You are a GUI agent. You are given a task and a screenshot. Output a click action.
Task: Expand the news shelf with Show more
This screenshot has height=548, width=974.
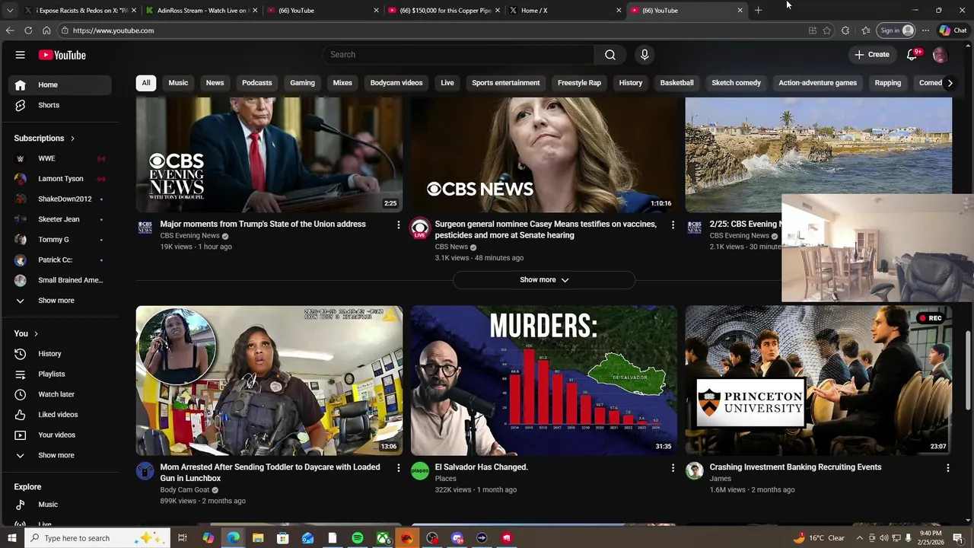point(544,280)
